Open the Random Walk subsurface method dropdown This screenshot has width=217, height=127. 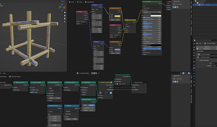152,8
